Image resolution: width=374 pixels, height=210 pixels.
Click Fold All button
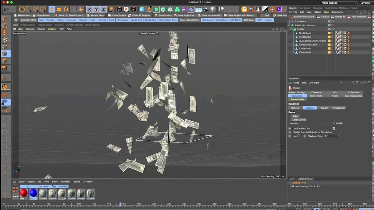(x=324, y=17)
